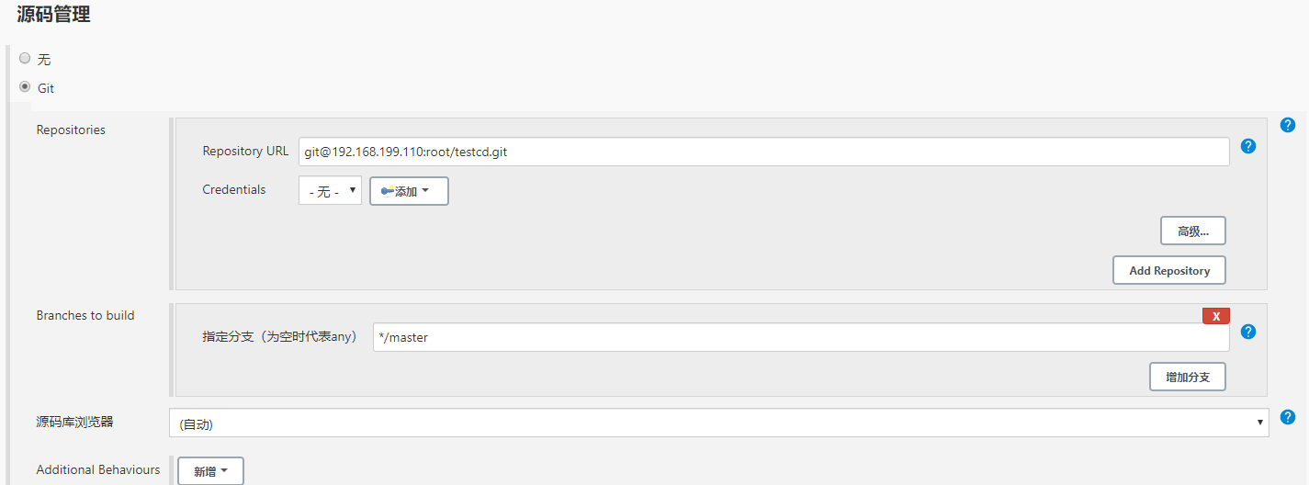Open the 源码库浏览器 (自动) dropdown

[718, 423]
